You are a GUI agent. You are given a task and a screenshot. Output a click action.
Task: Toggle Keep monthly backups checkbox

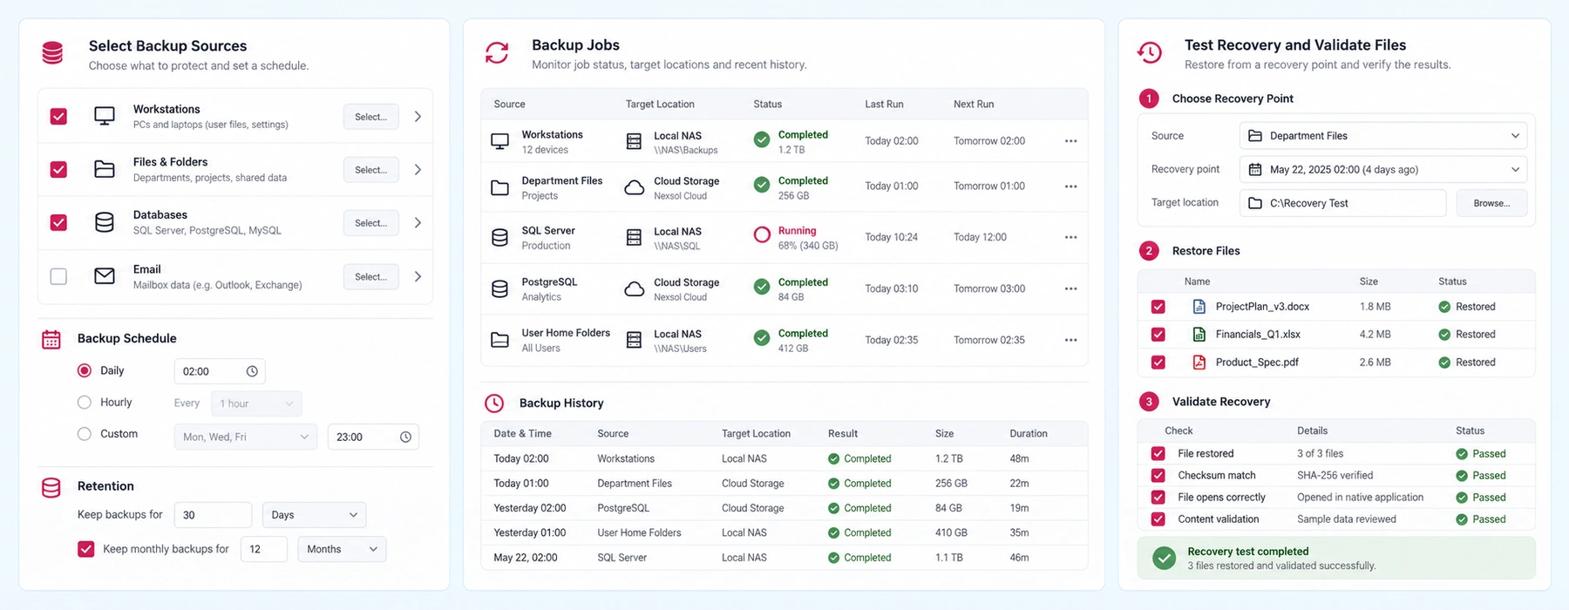tap(86, 549)
